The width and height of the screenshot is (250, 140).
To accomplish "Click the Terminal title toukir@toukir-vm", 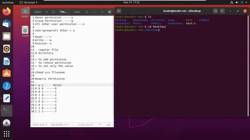I will pos(182,11).
